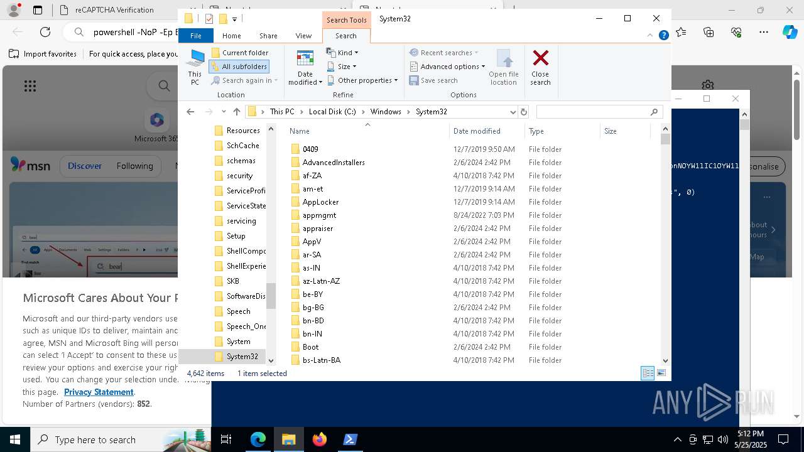Sort by Name column header
Image resolution: width=804 pixels, height=452 pixels.
point(367,131)
